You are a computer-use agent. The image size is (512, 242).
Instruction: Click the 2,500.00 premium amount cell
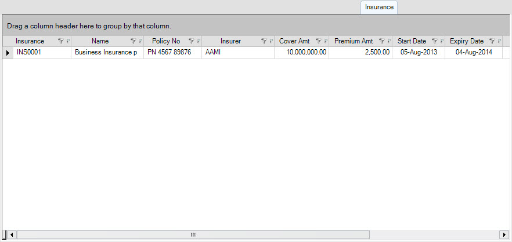[x=360, y=53]
